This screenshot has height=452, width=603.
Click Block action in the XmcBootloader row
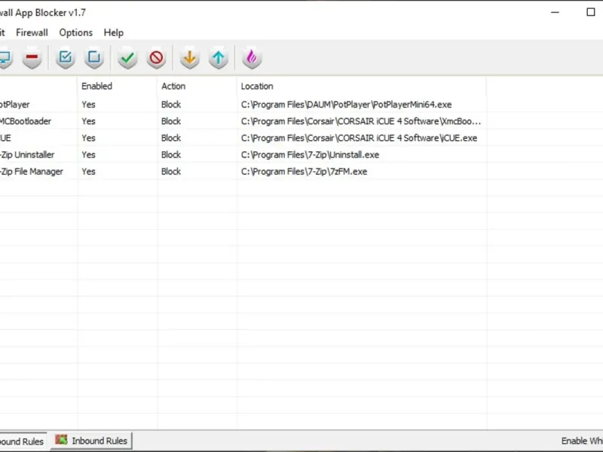point(171,121)
